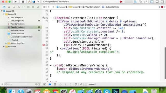
Task: Show the error count indicator in activity bar
Action: pyautogui.click(x=121, y=2)
